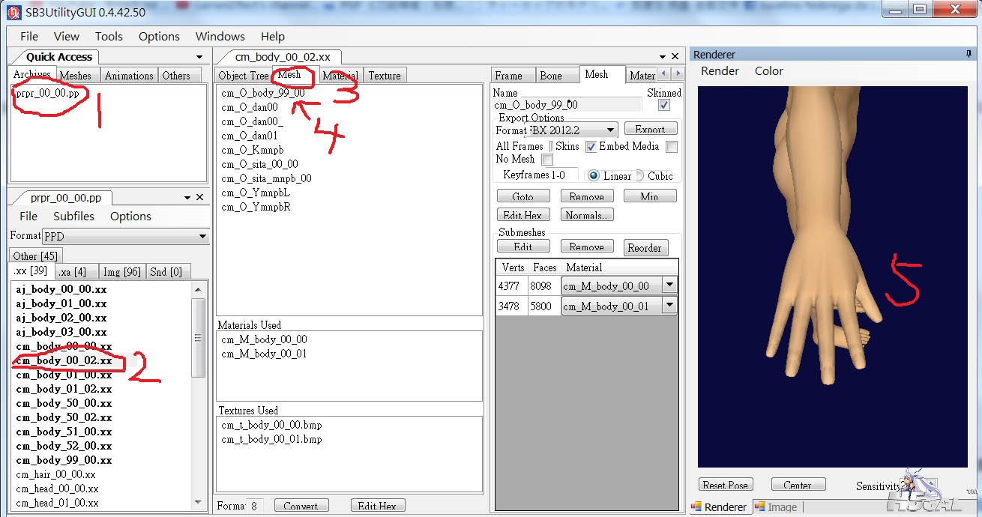Close the prpr_00_00.pp archive panel
The image size is (982, 517).
(200, 198)
